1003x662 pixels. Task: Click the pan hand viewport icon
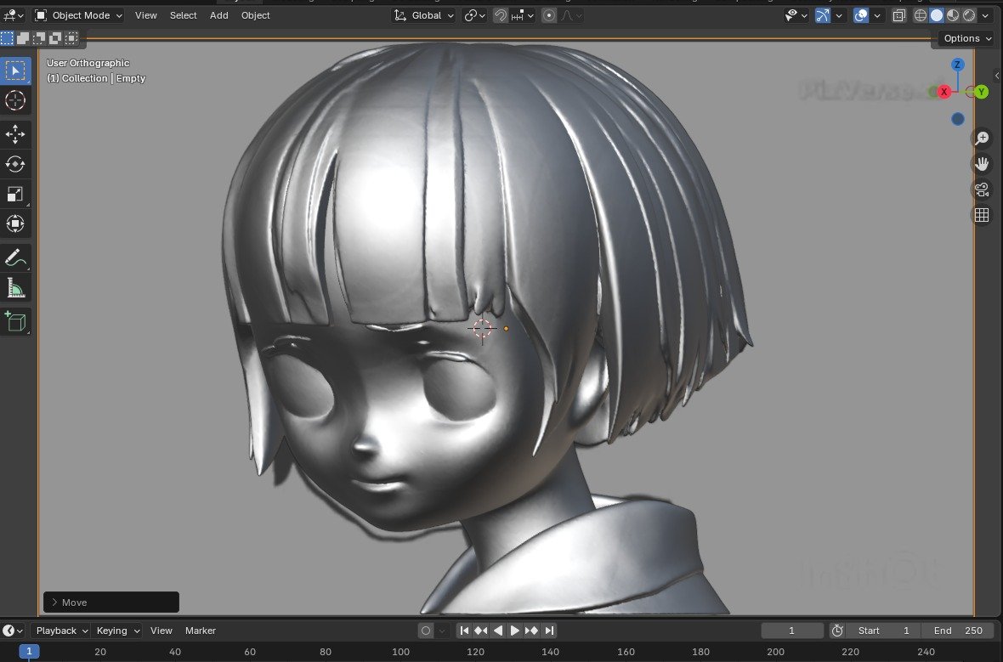981,164
